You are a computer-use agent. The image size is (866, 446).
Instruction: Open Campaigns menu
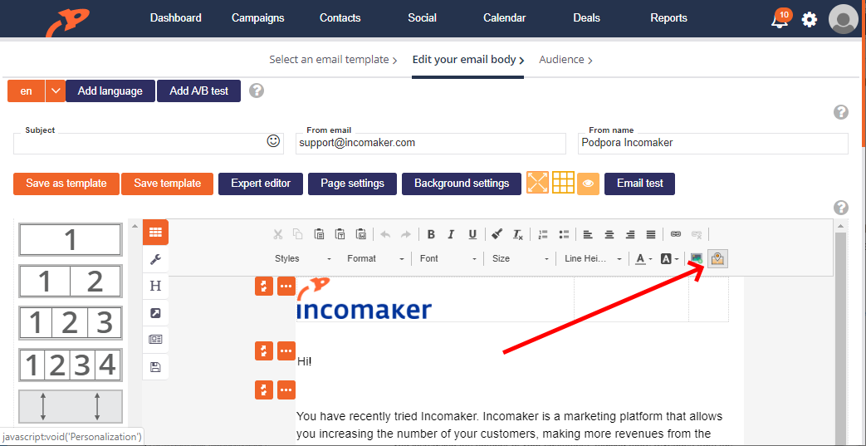point(258,18)
